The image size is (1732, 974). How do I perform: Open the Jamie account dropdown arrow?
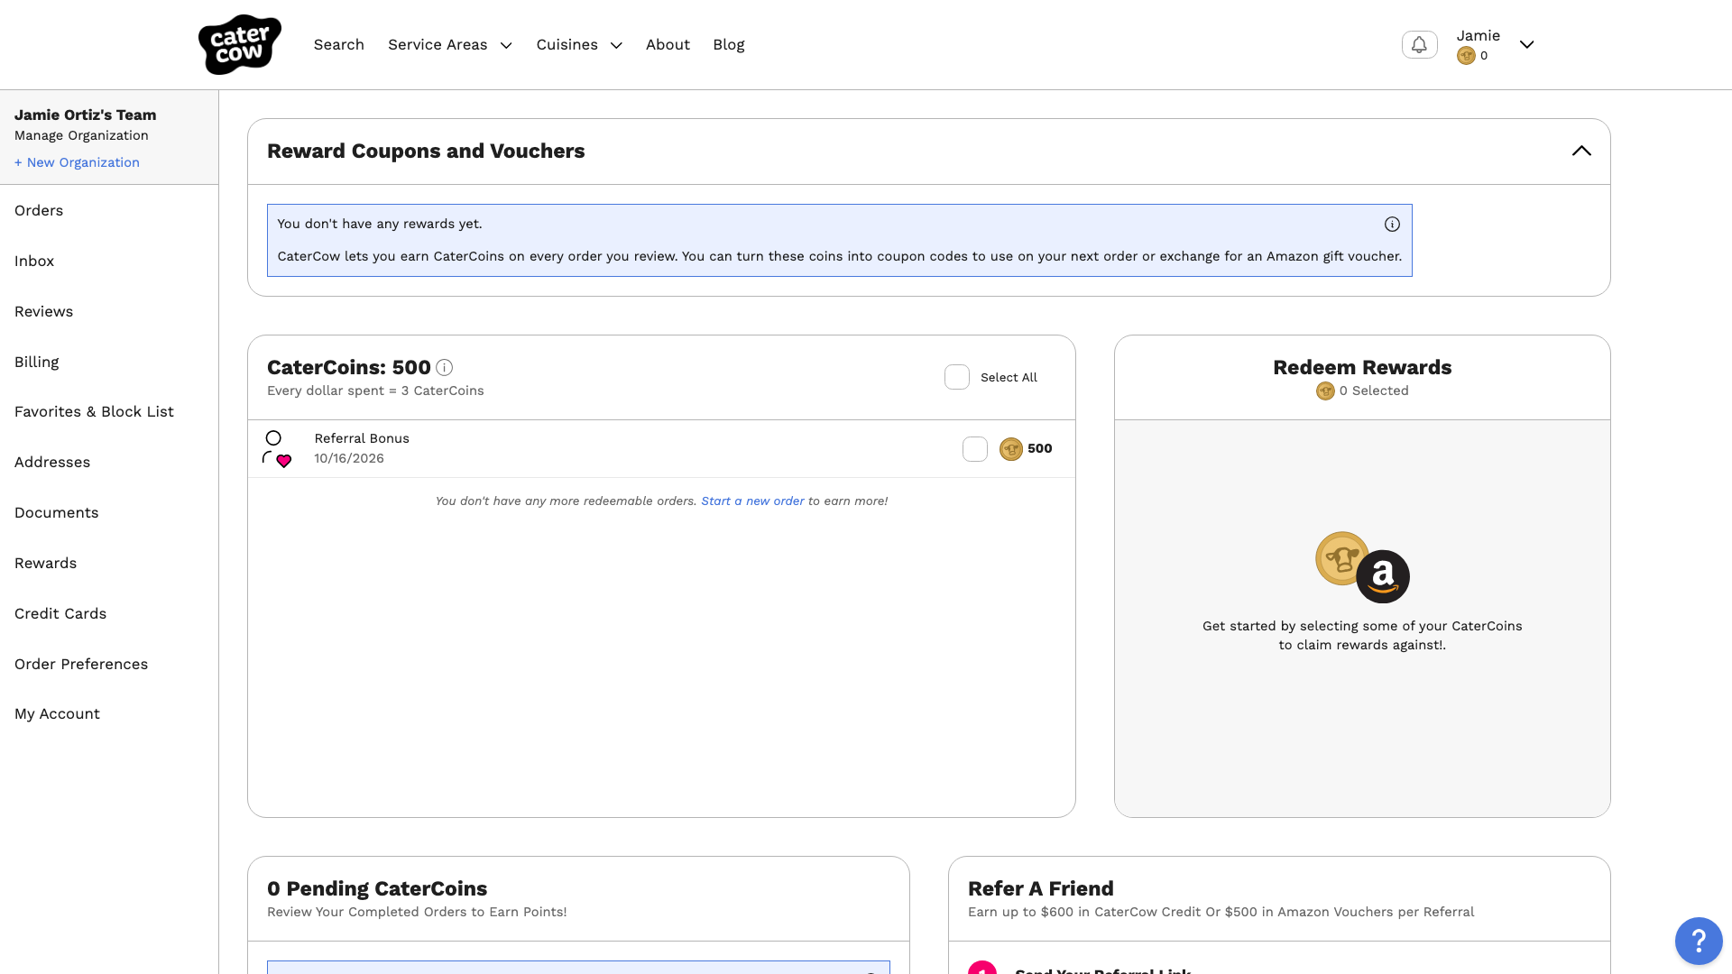pos(1526,44)
